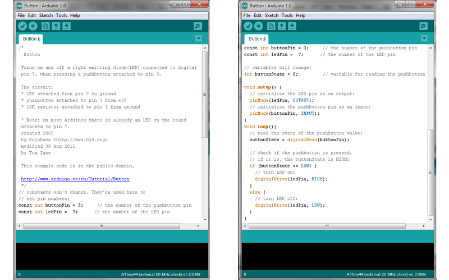Image resolution: width=449 pixels, height=280 pixels.
Task: Open Sketch menu in right window
Action: click(272, 16)
